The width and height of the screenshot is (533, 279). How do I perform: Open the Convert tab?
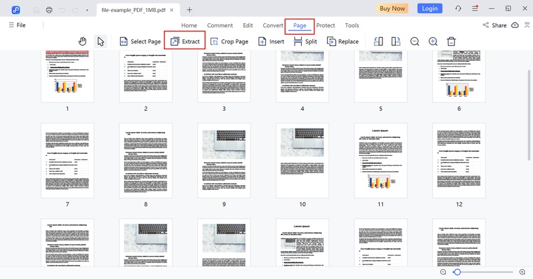click(273, 25)
